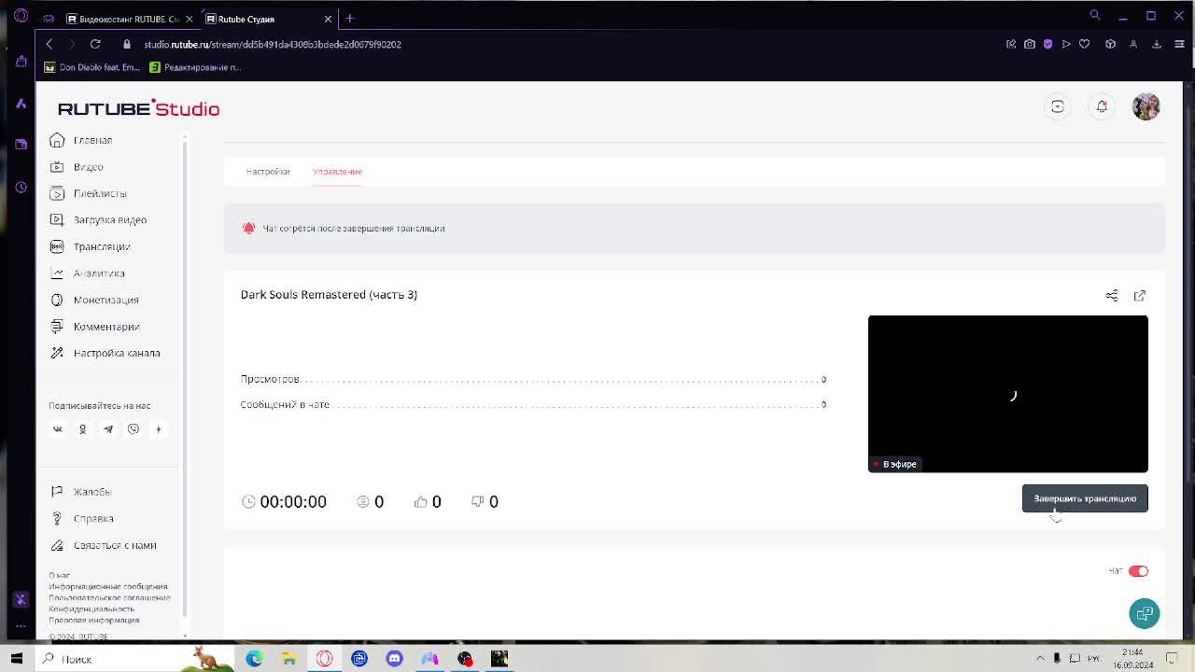Click the Viber social icon
Viewport: 1195px width, 672px height.
tap(134, 429)
